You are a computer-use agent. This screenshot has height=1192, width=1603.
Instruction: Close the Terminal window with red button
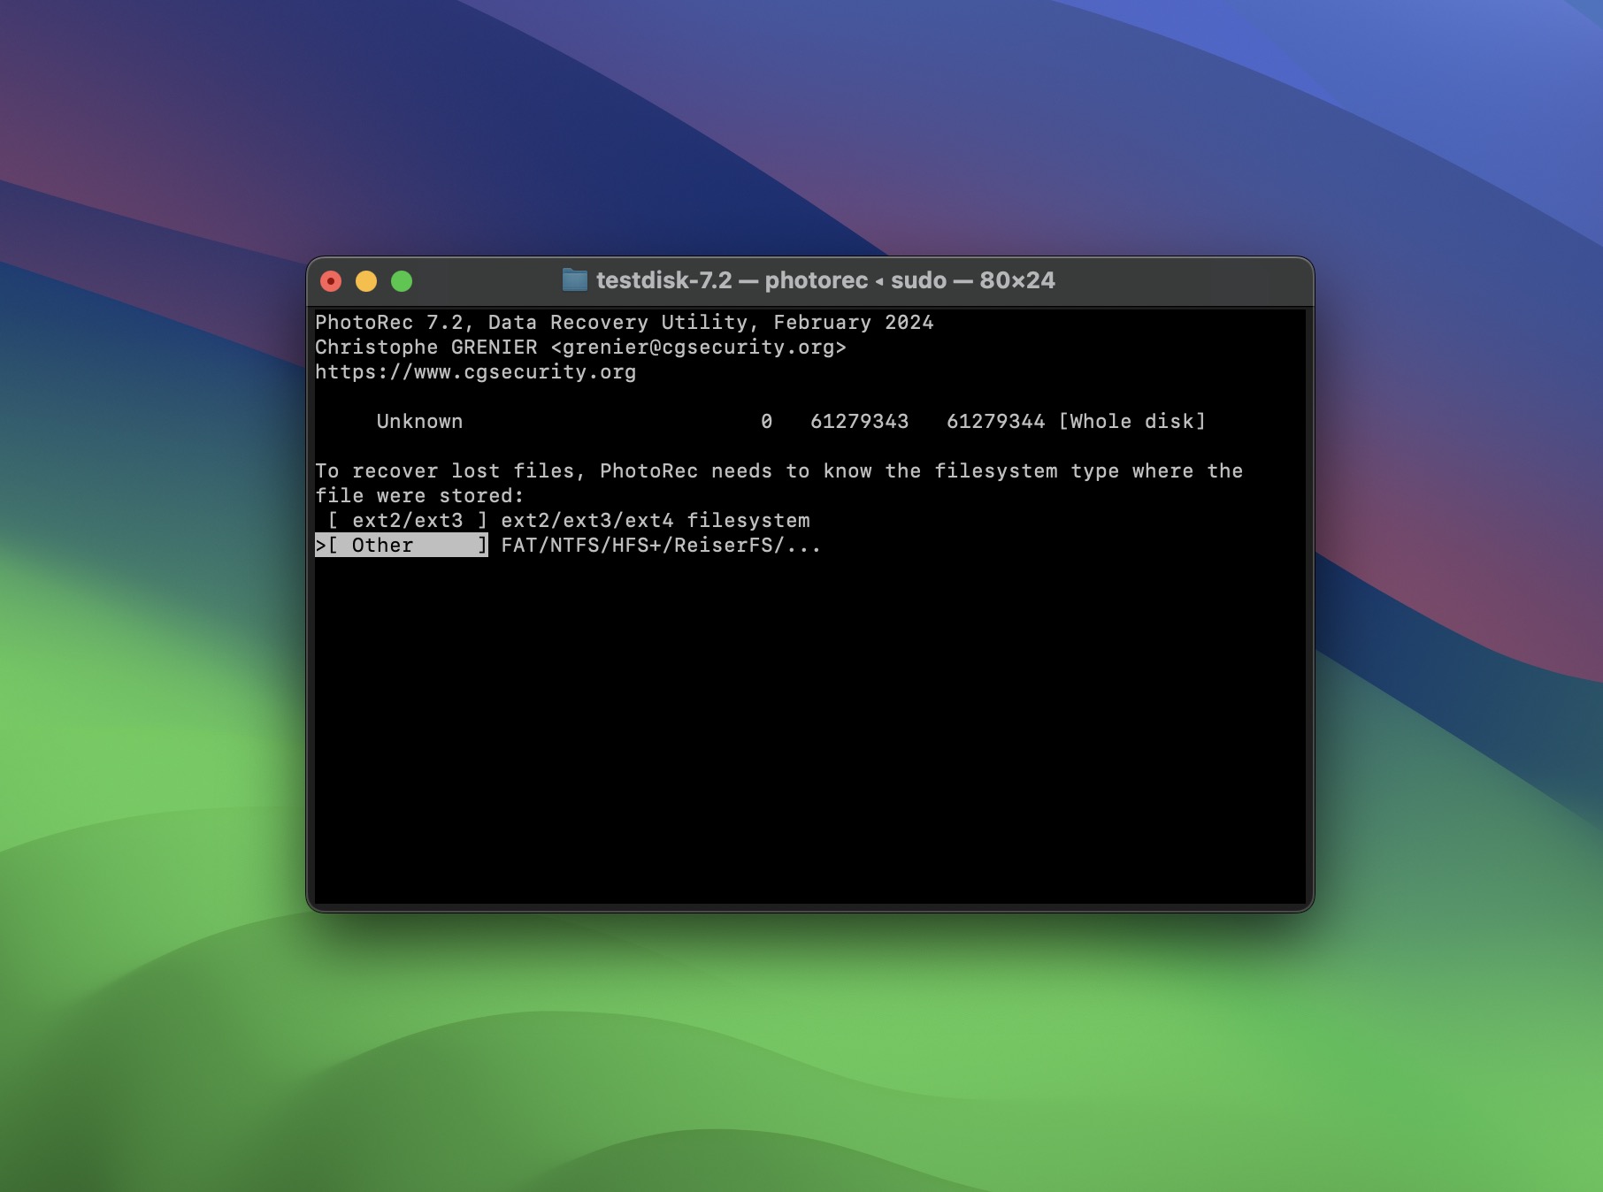click(x=331, y=281)
